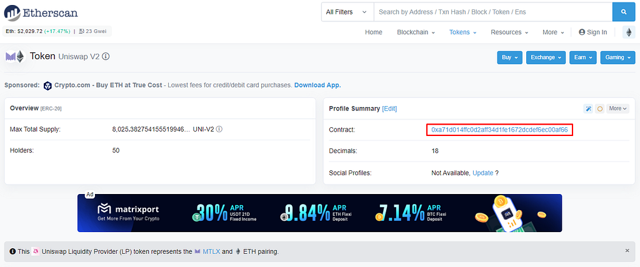
Task: Click the ETH icon in the pairing notice
Action: (x=238, y=251)
